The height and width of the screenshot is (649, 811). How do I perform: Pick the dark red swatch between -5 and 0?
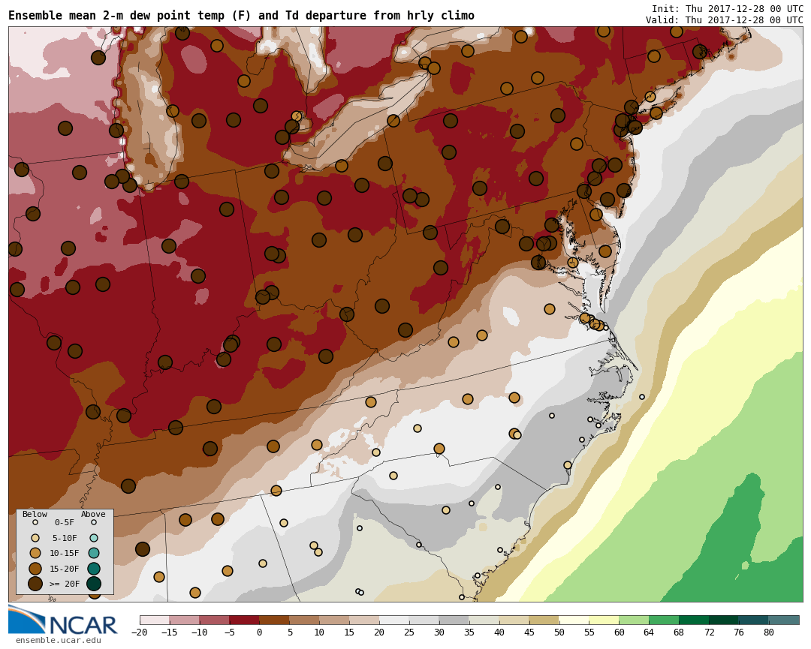coord(245,620)
